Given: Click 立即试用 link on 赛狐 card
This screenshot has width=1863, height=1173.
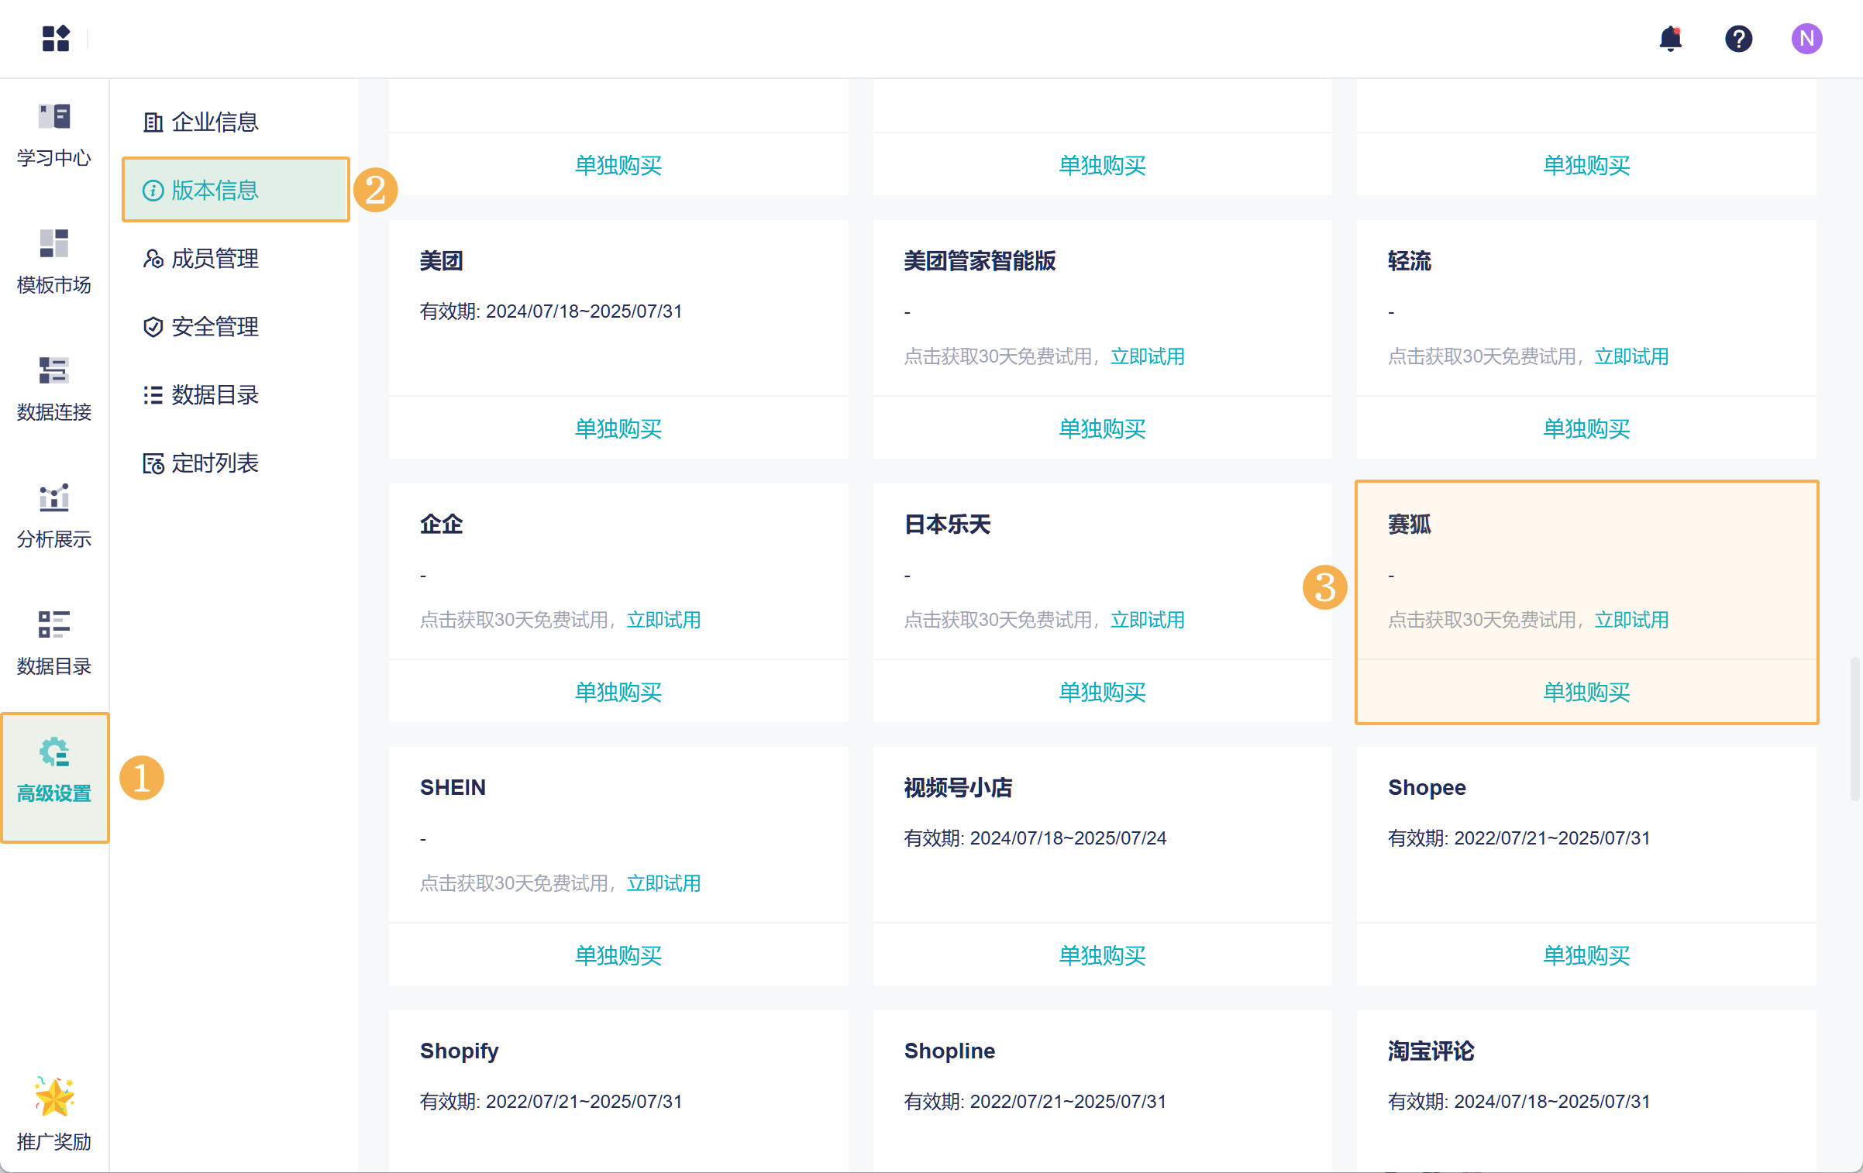Looking at the screenshot, I should [1631, 620].
